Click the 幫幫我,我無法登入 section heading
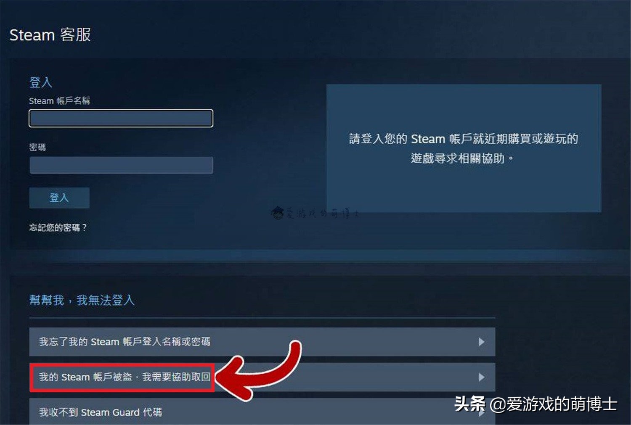The image size is (631, 425). (x=82, y=300)
